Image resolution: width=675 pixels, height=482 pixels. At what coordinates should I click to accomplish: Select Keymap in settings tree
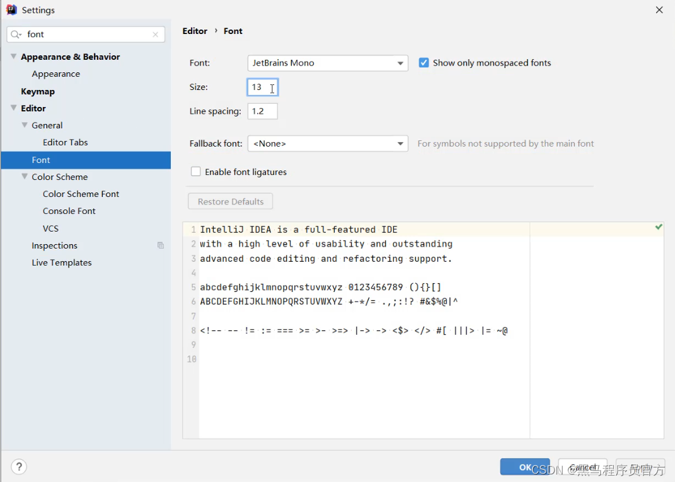point(38,91)
